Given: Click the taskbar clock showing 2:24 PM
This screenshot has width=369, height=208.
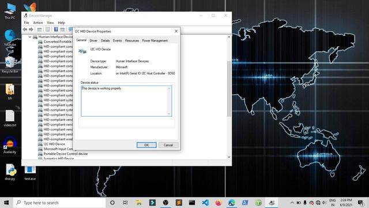Looking at the screenshot, I should coord(346,203).
